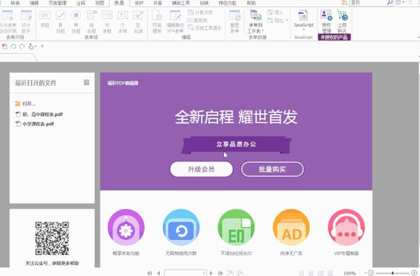Switch to the 注释 ribbon tab
Screen dimensions: 420x276
[x=80, y=3]
